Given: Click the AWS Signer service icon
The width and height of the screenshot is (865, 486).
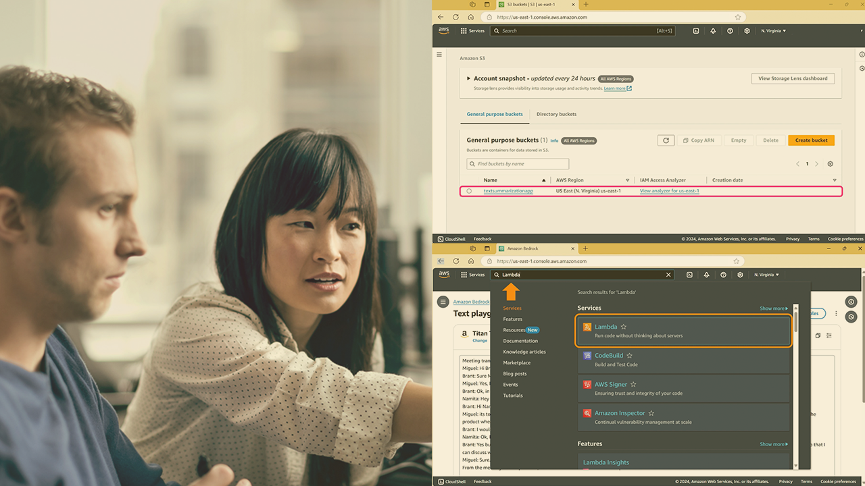Looking at the screenshot, I should (x=587, y=384).
